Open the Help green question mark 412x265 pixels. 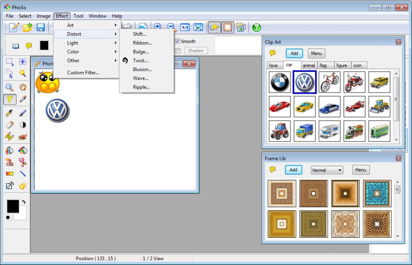coord(256,27)
